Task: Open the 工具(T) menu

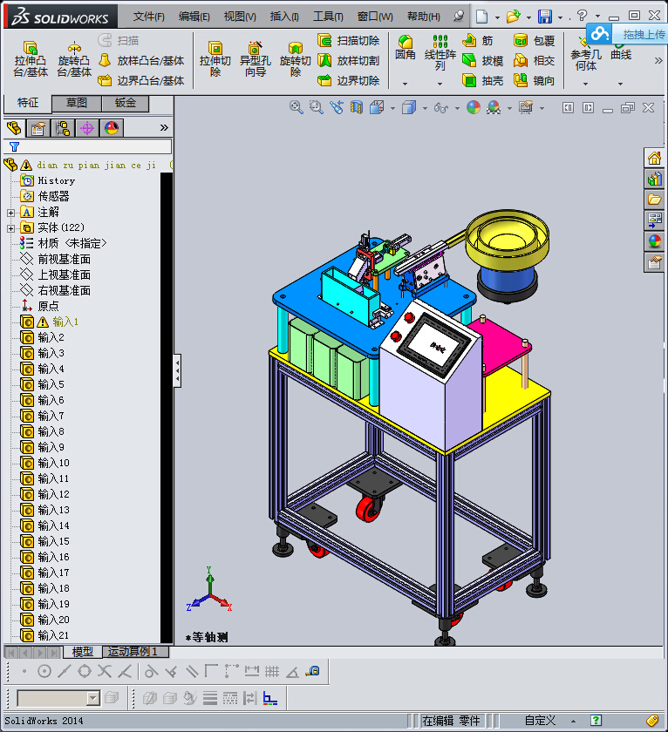Action: point(328,17)
